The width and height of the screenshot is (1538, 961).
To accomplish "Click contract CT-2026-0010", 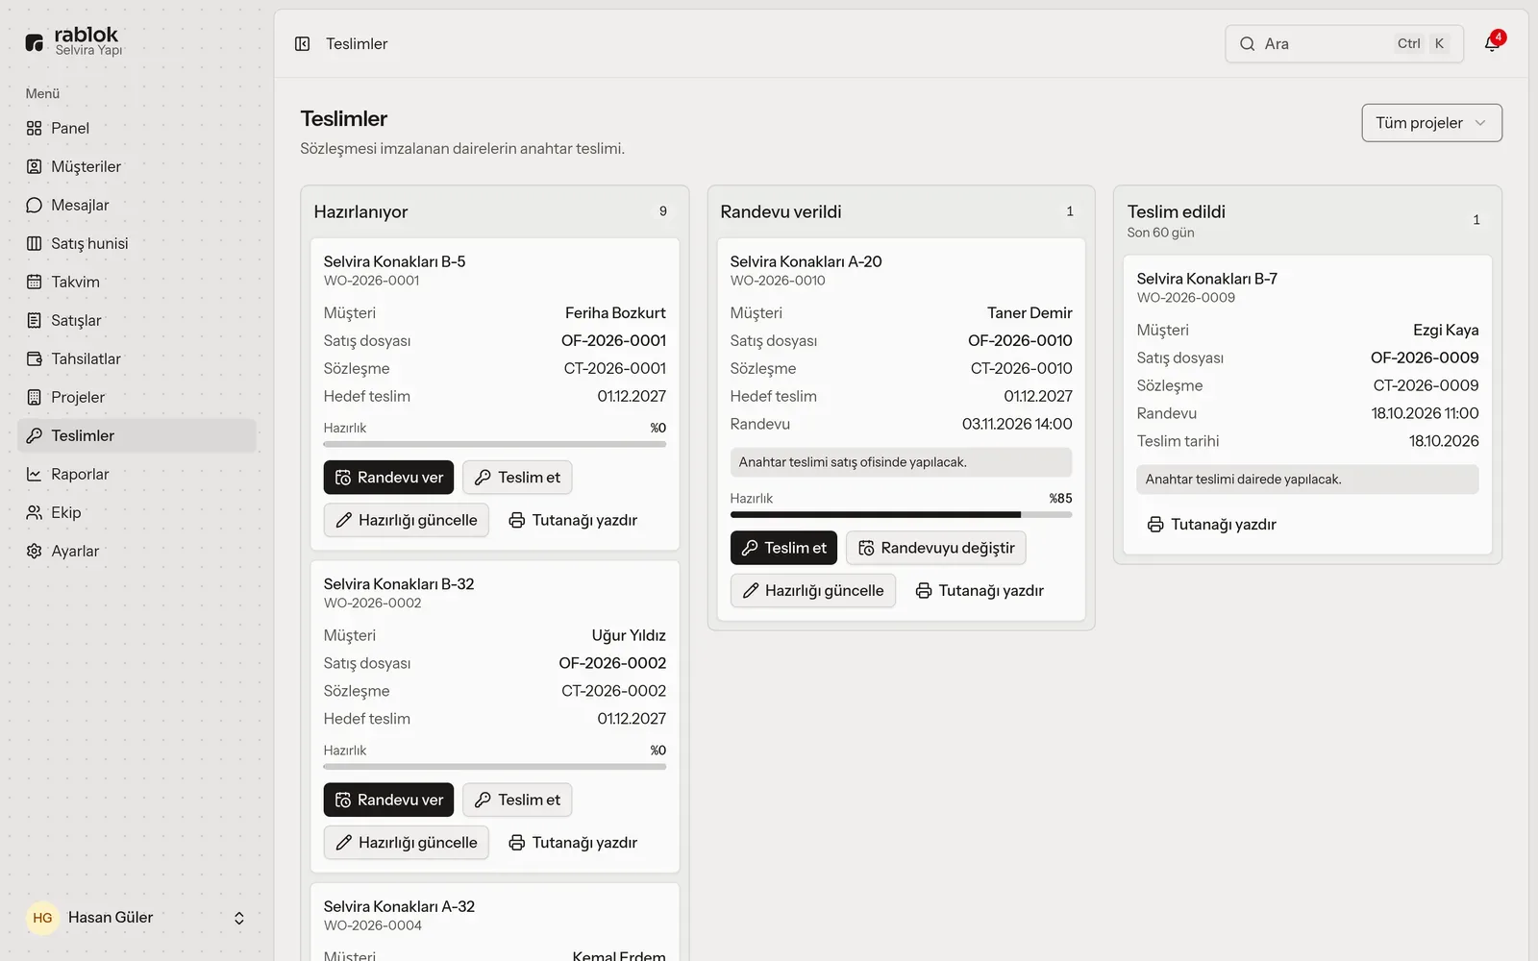I will pos(1021,369).
